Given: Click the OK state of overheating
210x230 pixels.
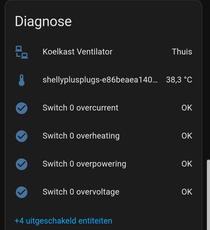Looking at the screenshot, I should tap(187, 136).
